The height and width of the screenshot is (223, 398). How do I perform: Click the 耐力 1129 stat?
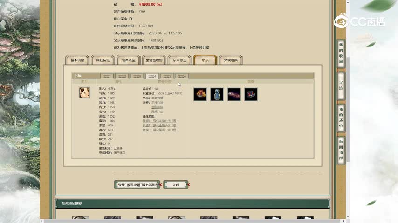[x=111, y=98]
